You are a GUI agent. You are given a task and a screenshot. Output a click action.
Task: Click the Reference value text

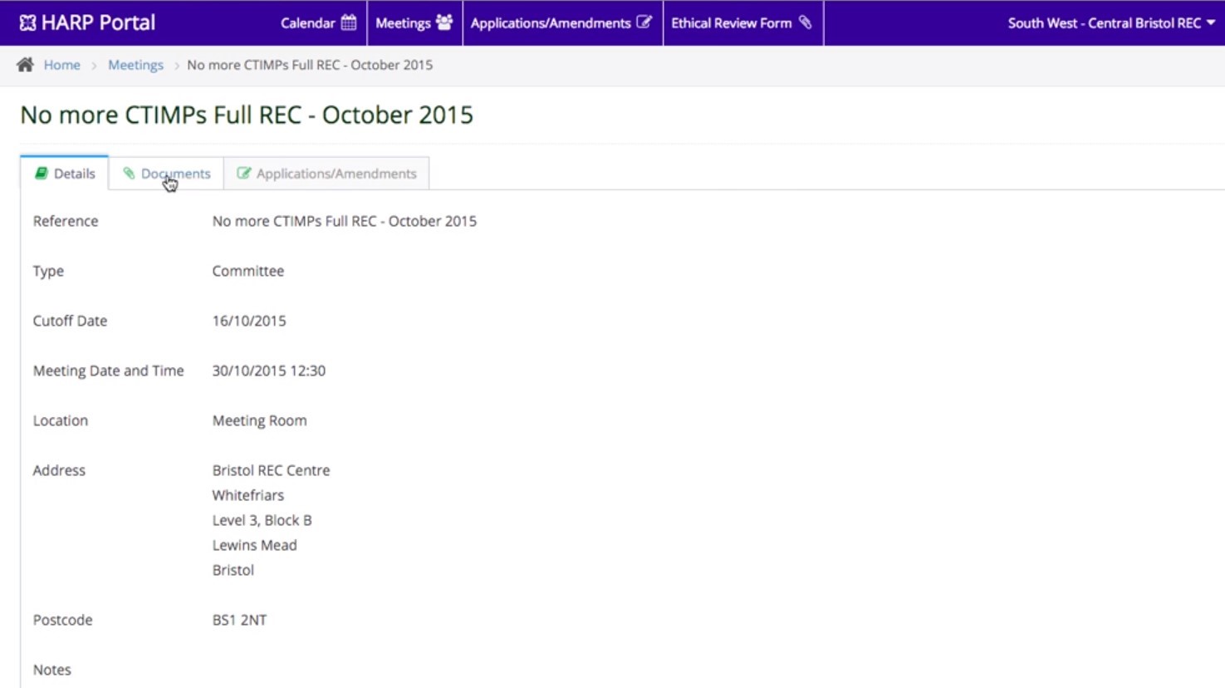(x=345, y=221)
